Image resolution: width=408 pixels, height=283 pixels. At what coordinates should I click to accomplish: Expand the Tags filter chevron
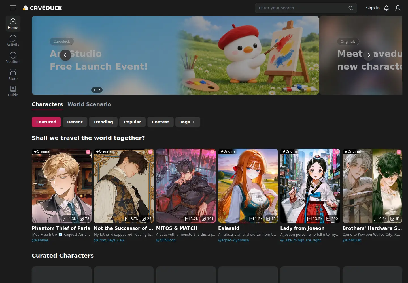(x=194, y=122)
